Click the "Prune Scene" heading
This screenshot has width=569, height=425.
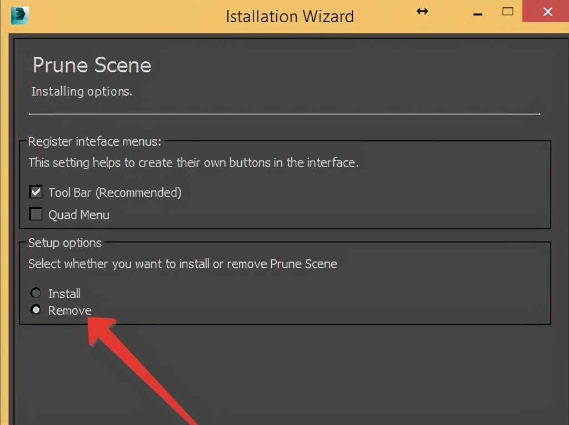[x=92, y=65]
